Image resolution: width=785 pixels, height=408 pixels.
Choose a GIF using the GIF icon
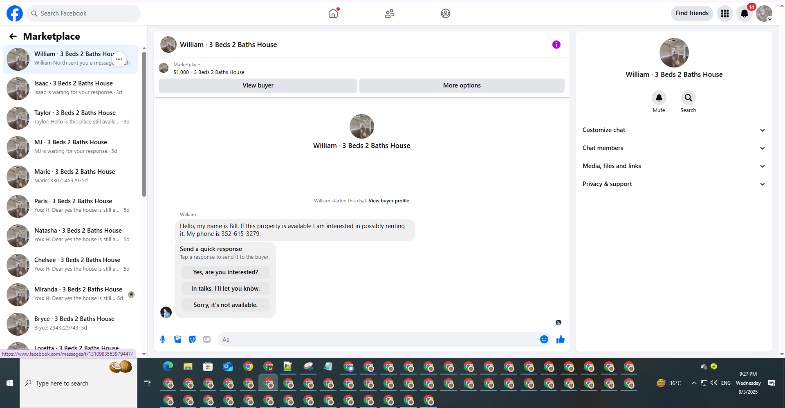tap(207, 339)
